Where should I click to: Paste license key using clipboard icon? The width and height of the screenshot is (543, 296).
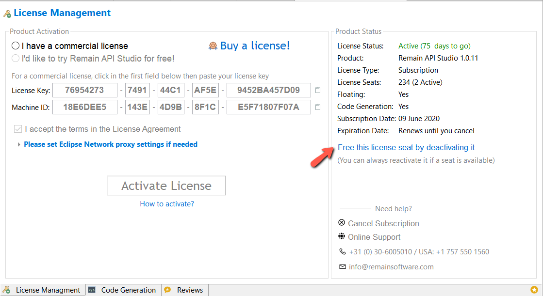[x=318, y=90]
